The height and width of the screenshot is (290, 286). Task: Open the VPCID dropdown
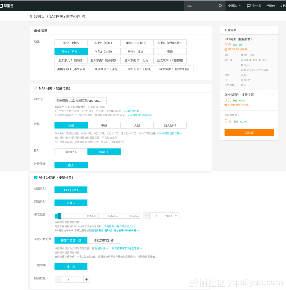81,101
